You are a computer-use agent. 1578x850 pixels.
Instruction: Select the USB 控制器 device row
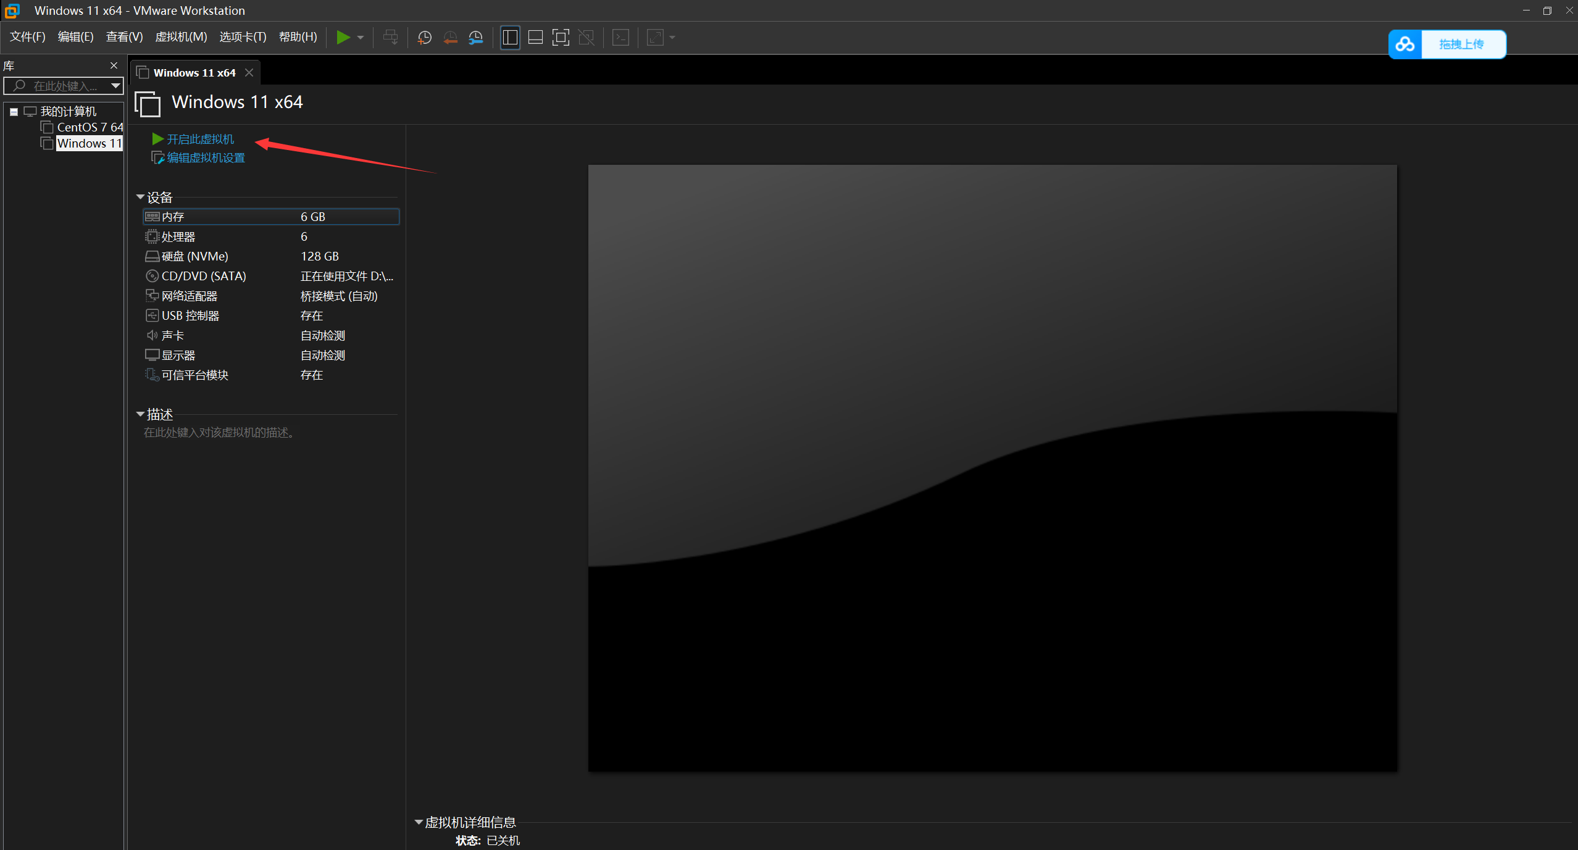point(271,315)
